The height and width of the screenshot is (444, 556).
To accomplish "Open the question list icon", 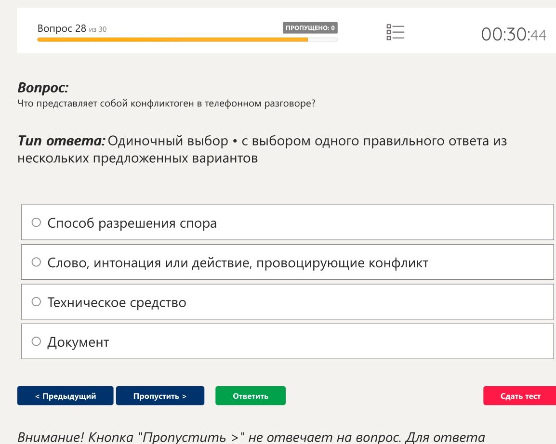I will click(395, 32).
